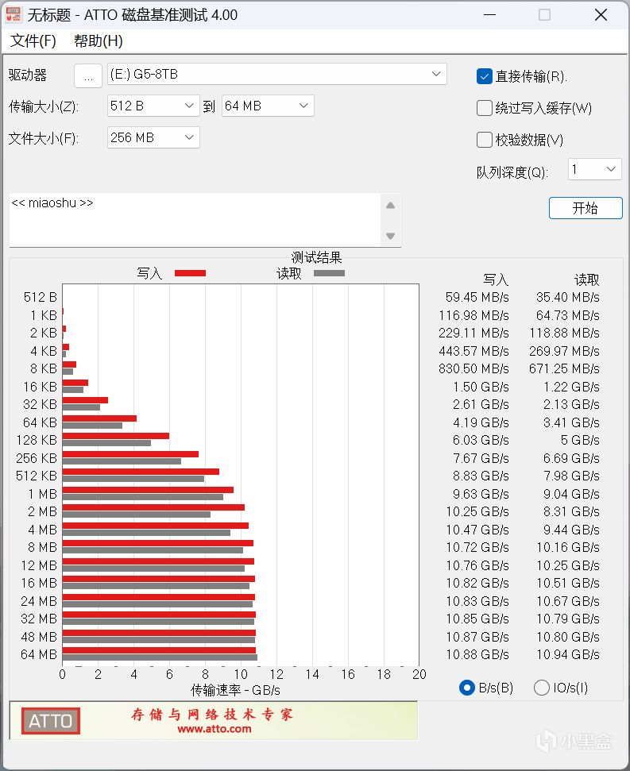
Task: Click the 35.40 MB/s read value
Action: pyautogui.click(x=567, y=298)
